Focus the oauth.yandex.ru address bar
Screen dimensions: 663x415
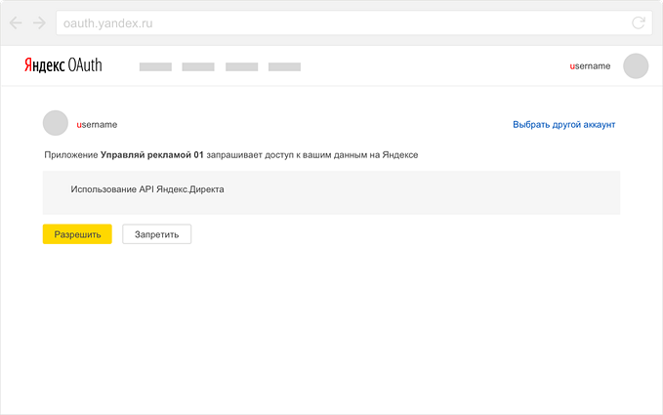click(x=332, y=22)
